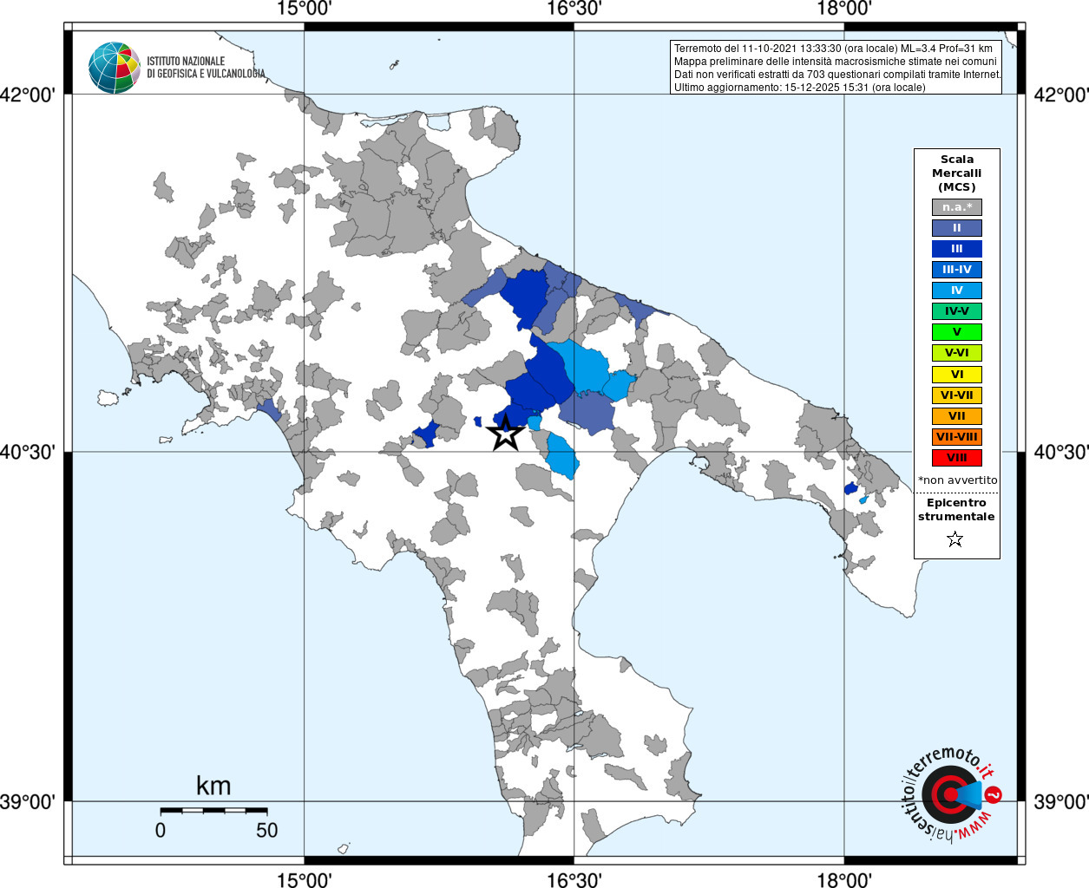The height and width of the screenshot is (888, 1089).
Task: Click the Epicentro strumentale legend label
Action: click(956, 510)
